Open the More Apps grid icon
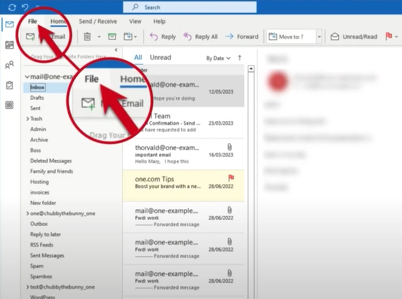 [x=9, y=105]
